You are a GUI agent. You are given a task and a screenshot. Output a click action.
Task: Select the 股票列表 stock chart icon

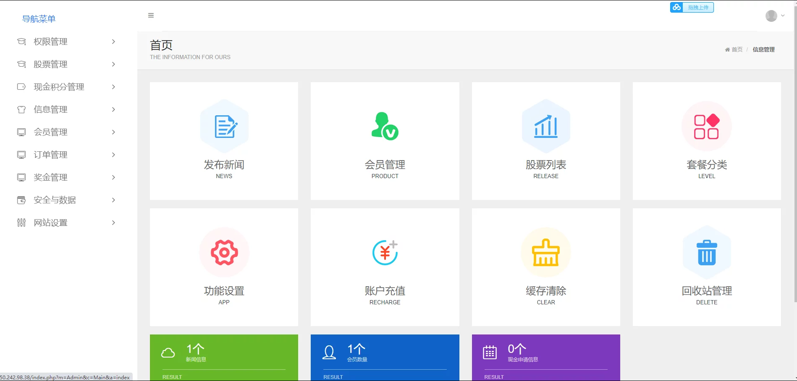[545, 125]
